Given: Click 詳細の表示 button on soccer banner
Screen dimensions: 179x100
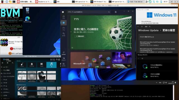Looking at the screenshot, I should click(80, 36).
